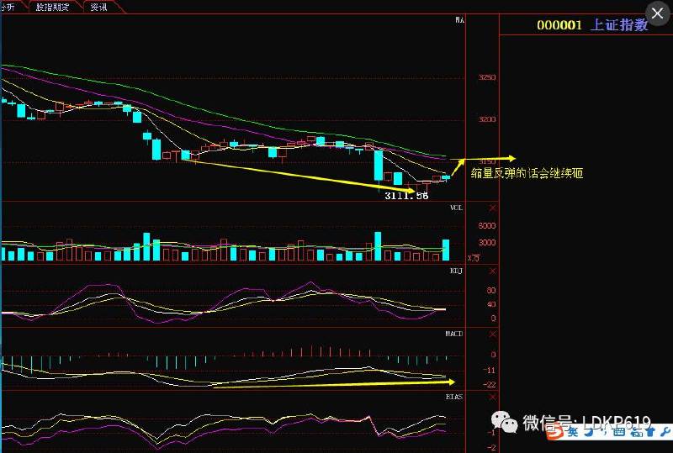Click the 3111.56 low price label

[406, 195]
